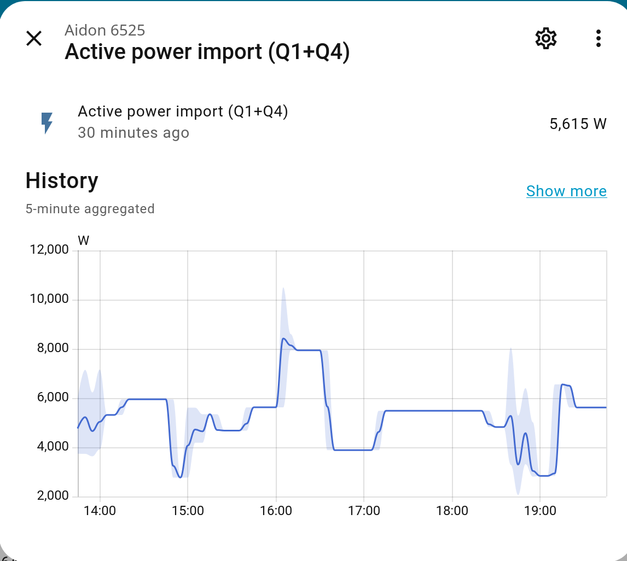This screenshot has height=561, width=627.
Task: Click the W unit label above chart
Action: click(83, 240)
